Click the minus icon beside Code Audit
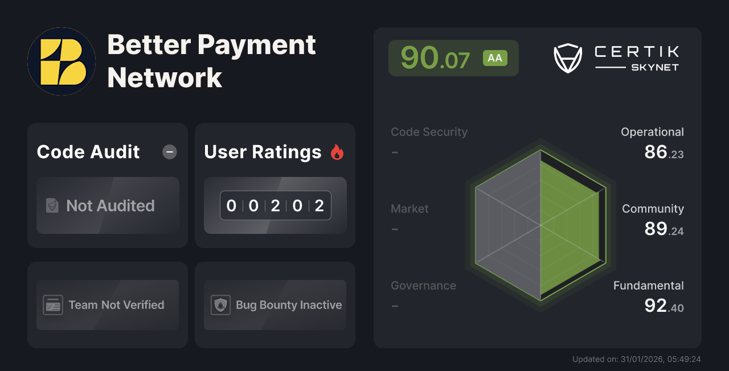The width and height of the screenshot is (729, 371). (170, 152)
